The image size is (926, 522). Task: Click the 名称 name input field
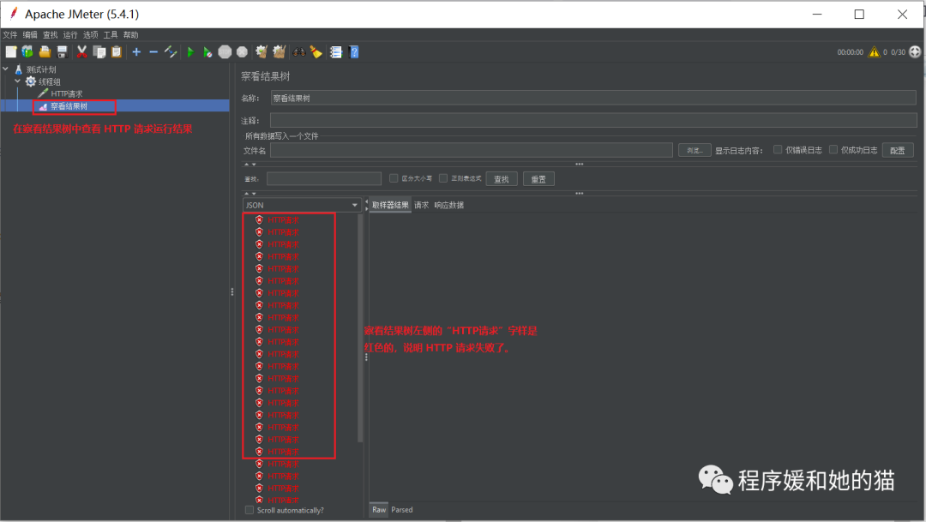point(593,98)
